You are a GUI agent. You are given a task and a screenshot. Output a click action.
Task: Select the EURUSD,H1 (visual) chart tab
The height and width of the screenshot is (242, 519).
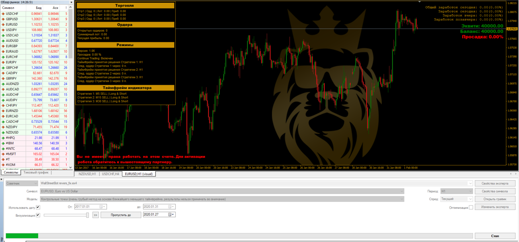139,174
